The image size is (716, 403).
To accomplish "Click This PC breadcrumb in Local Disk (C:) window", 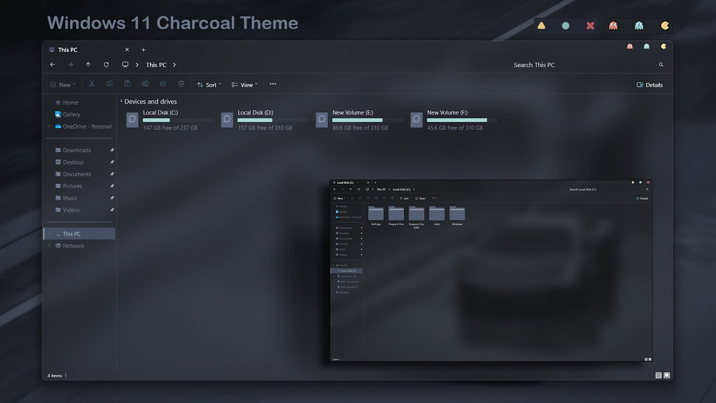I will click(381, 189).
